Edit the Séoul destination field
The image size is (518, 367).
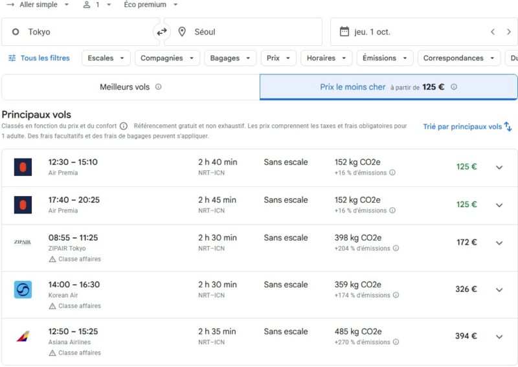pos(243,32)
